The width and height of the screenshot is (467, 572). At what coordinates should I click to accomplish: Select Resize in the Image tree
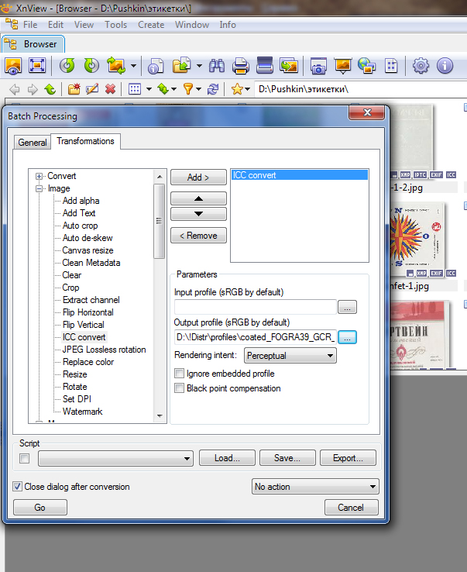74,374
